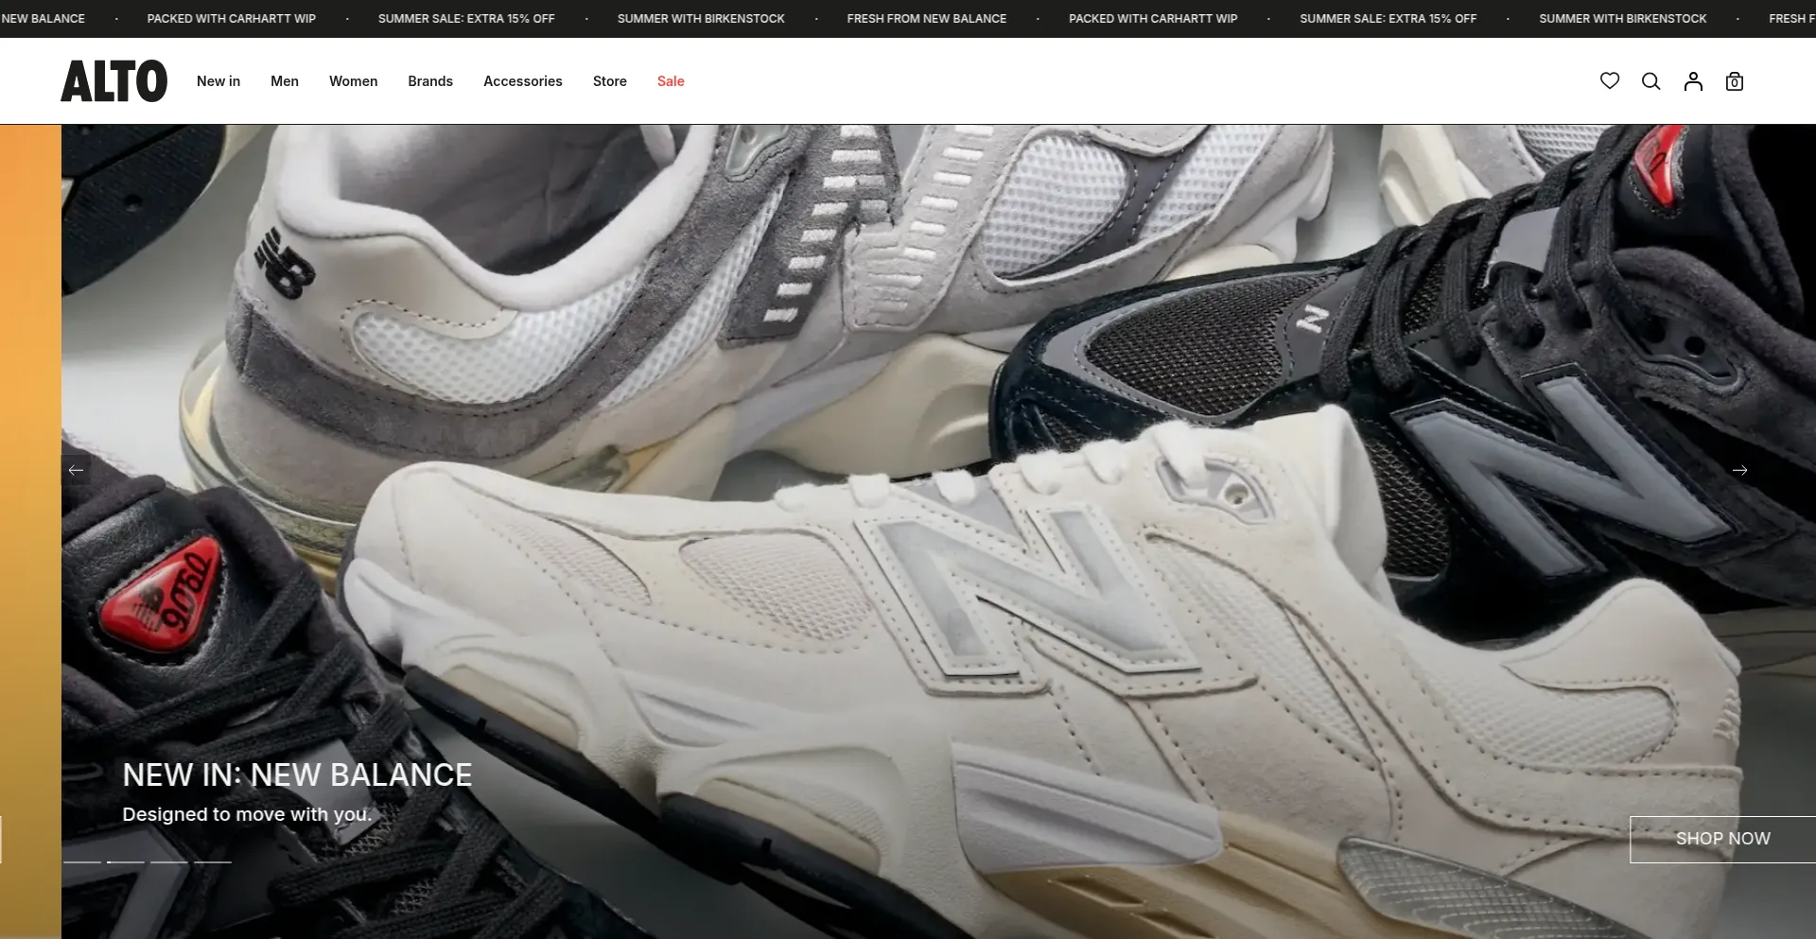Screen dimensions: 1816x939
Task: Go to previous slide with left arrow
Action: pyautogui.click(x=77, y=470)
